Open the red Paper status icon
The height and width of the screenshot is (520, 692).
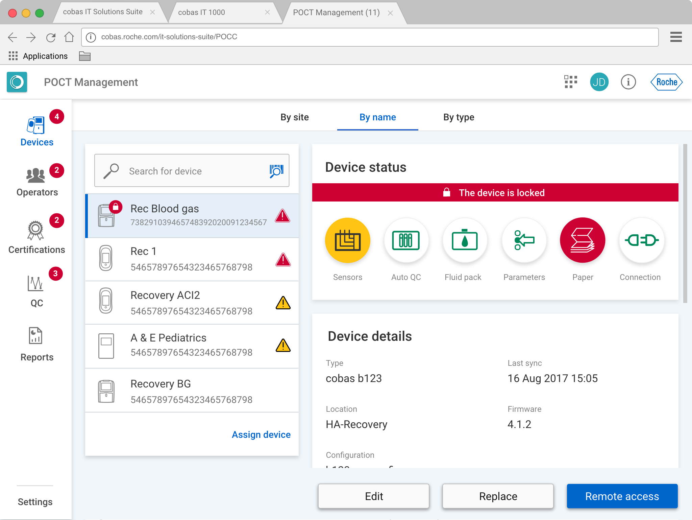(x=582, y=240)
